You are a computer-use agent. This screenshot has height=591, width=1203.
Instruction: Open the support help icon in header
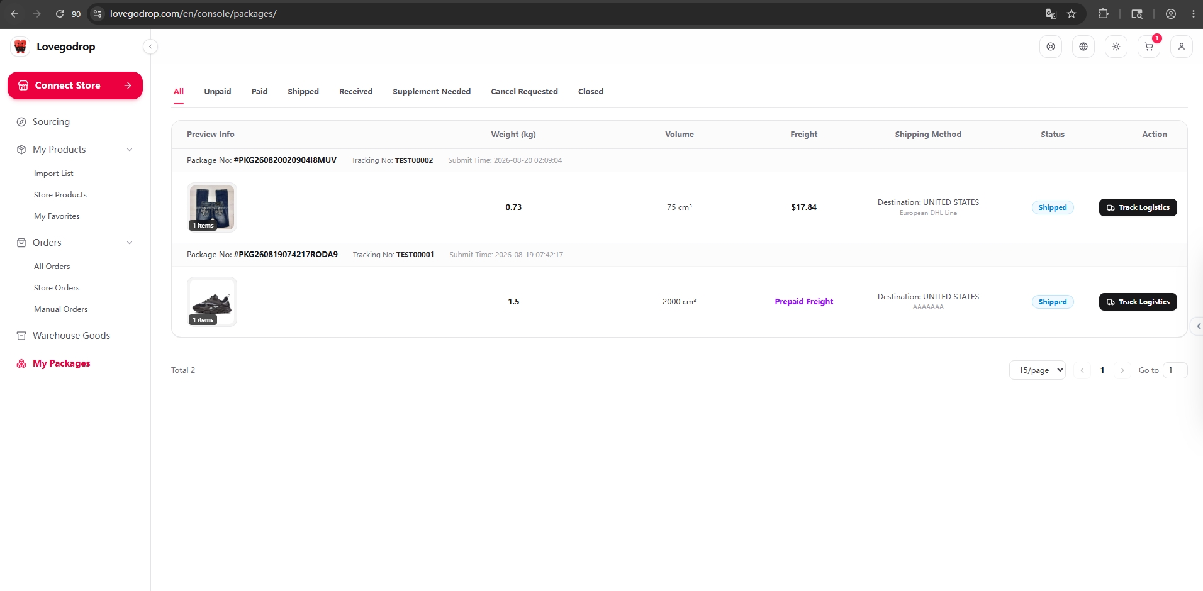(x=1051, y=47)
